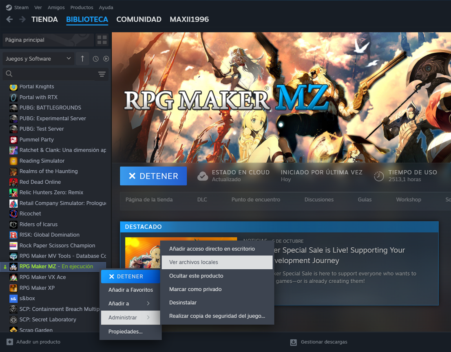This screenshot has height=352, width=451.
Task: Select Ver archivos locales
Action: click(217, 262)
